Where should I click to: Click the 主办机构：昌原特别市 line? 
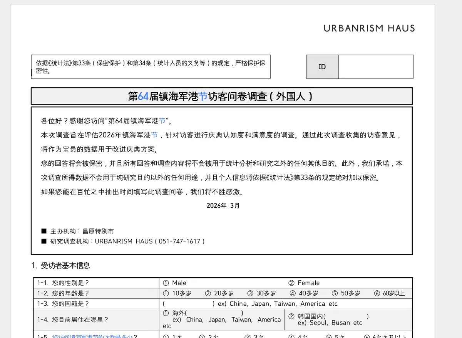77,231
